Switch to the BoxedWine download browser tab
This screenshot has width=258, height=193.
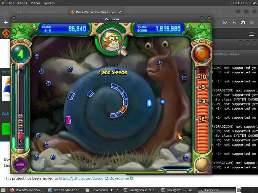[96, 12]
